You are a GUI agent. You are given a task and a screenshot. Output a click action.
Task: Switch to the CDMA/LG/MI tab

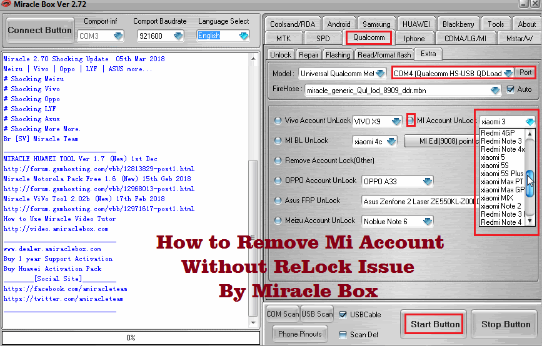tap(465, 38)
